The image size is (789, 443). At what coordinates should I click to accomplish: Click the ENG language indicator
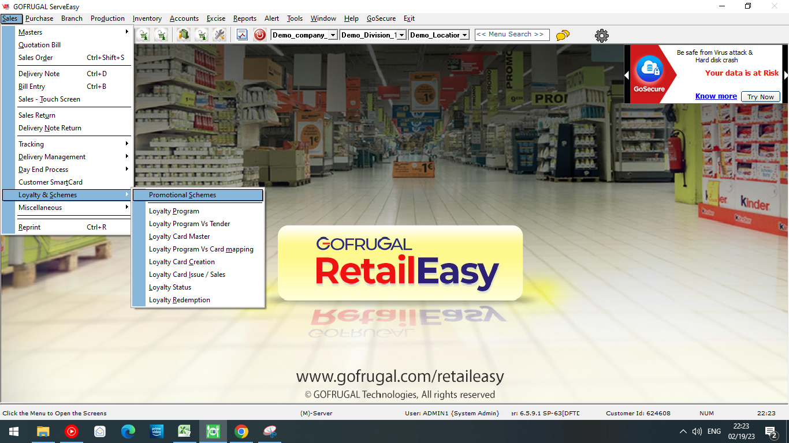714,431
